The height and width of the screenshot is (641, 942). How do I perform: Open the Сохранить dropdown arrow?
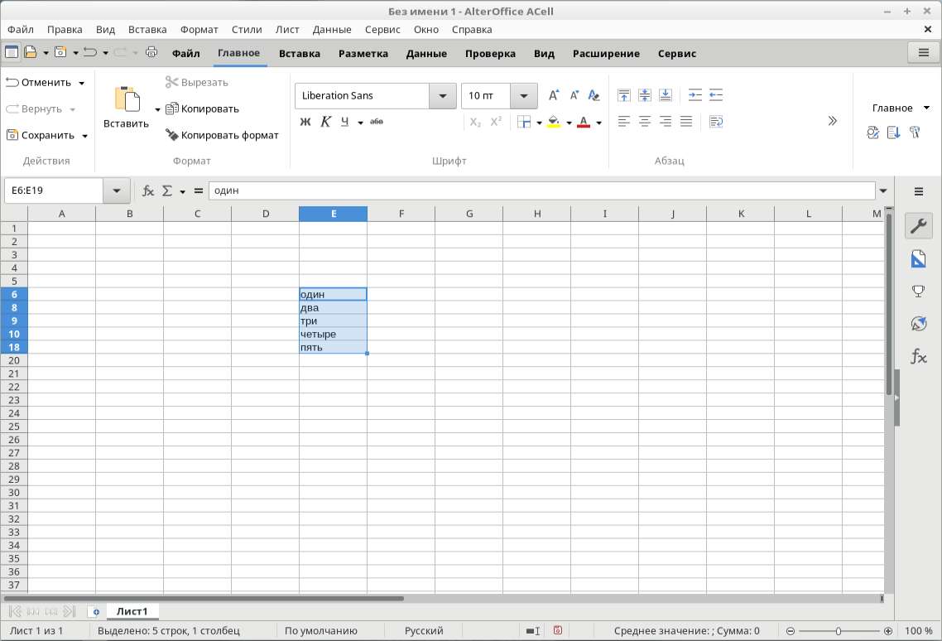point(84,136)
